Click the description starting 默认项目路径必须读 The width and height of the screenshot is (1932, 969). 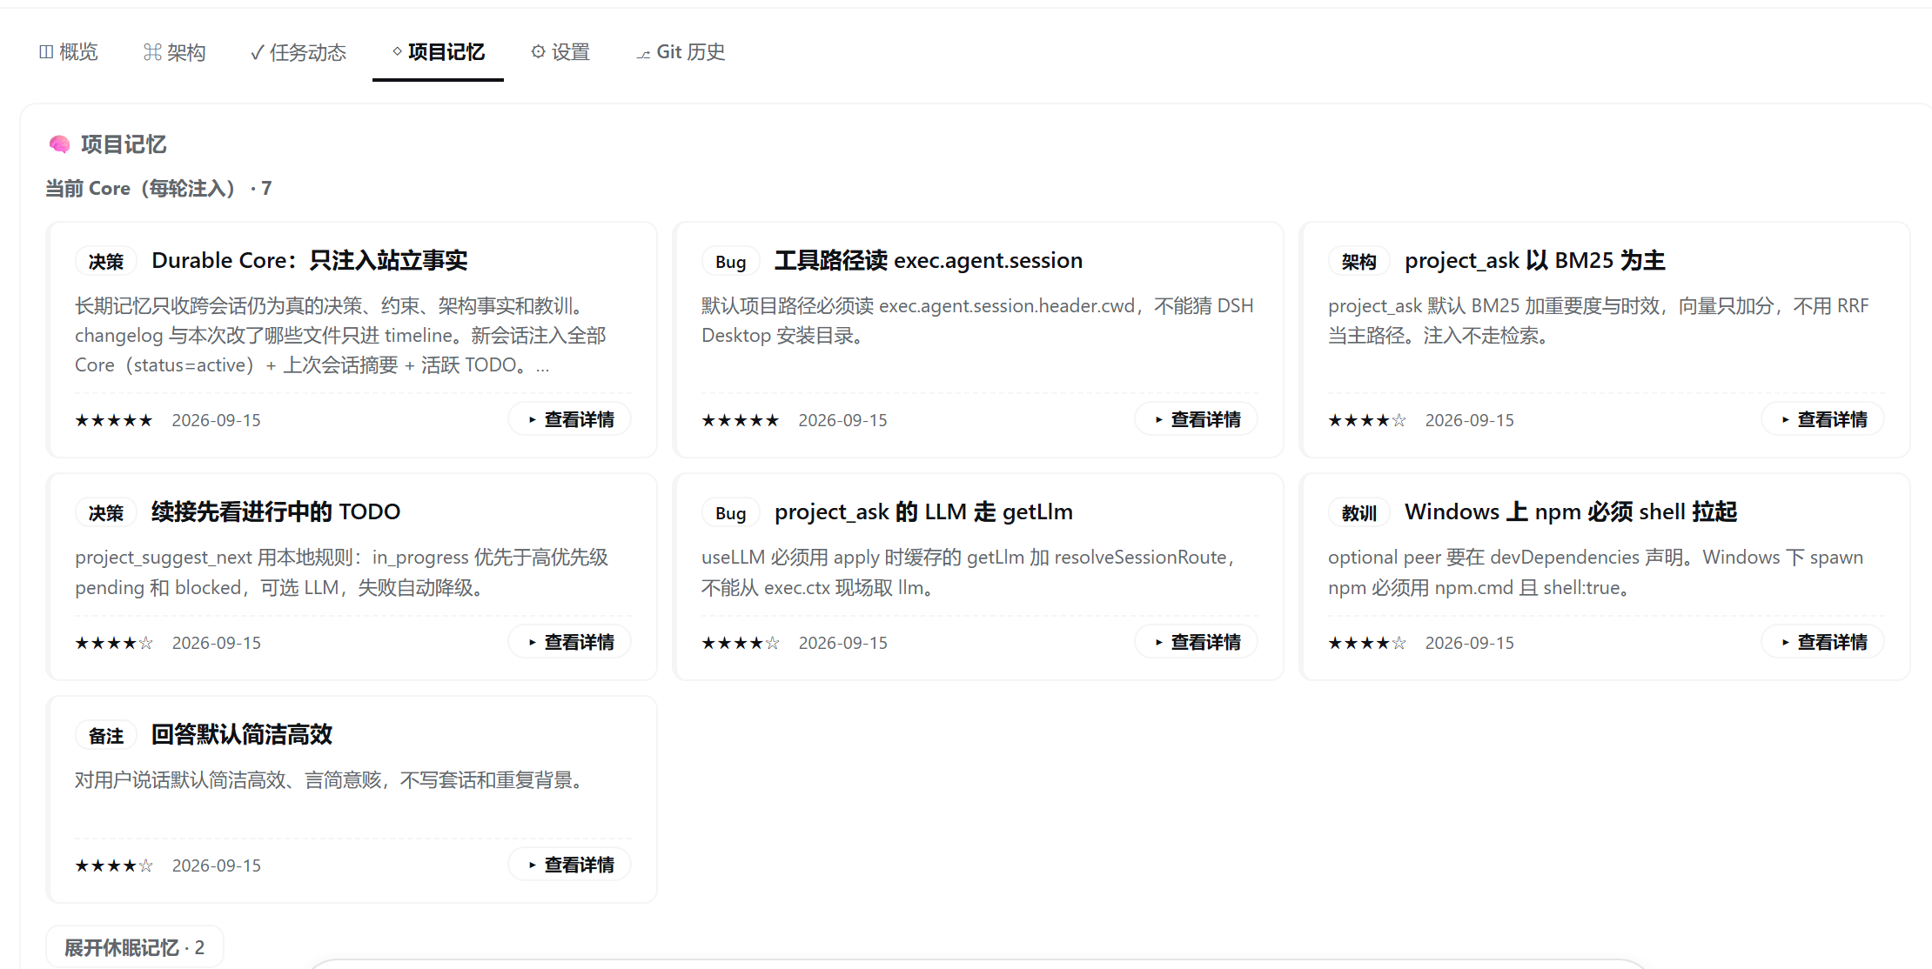click(977, 321)
